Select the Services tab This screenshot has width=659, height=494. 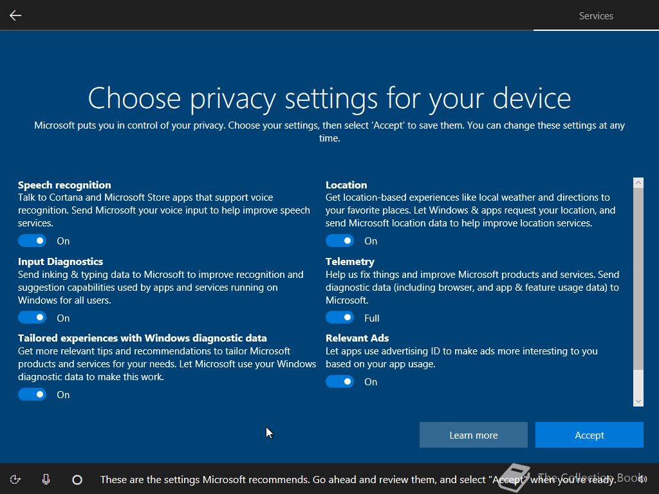596,16
